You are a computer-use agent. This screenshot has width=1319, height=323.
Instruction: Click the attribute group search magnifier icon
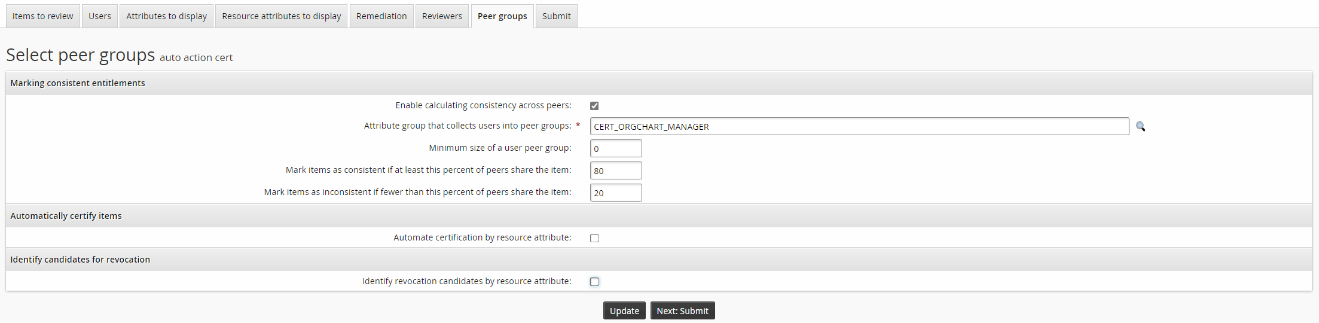click(1140, 126)
